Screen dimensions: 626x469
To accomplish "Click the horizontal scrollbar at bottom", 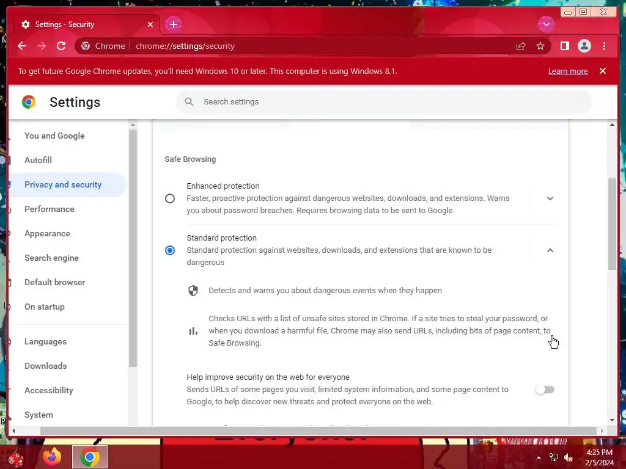I will pos(318,431).
